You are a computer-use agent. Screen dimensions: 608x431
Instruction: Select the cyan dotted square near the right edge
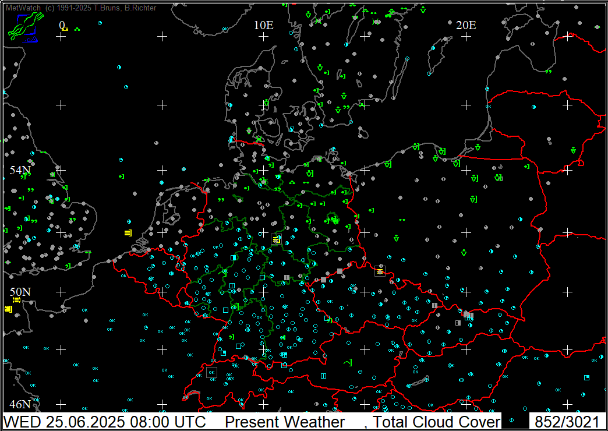[x=586, y=377]
